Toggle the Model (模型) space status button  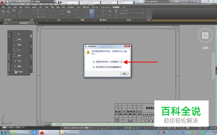pos(87,128)
